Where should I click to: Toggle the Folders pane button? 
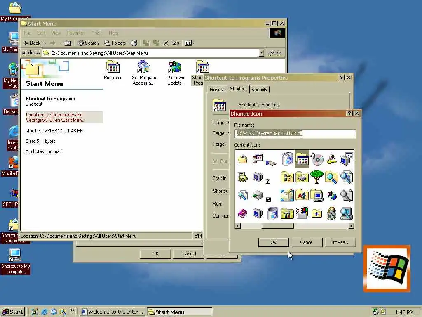tap(115, 43)
